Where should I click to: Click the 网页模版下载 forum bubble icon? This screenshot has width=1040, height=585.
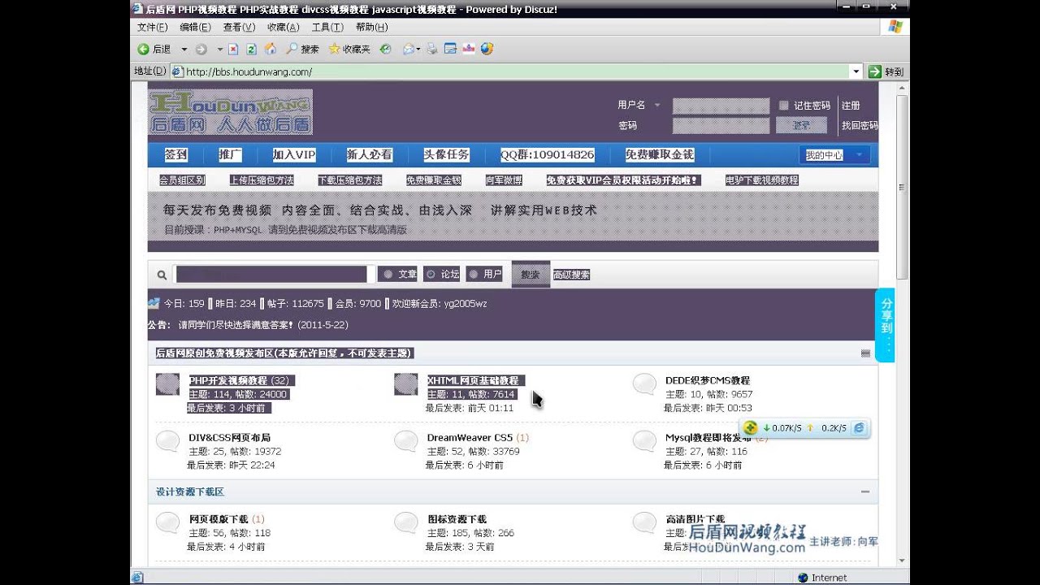(167, 522)
